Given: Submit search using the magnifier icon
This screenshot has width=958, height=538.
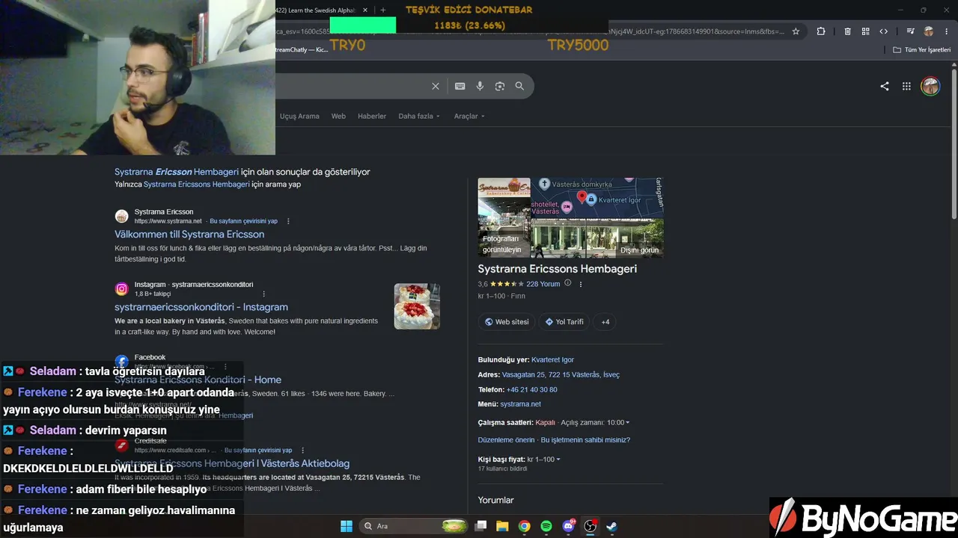Looking at the screenshot, I should [519, 86].
